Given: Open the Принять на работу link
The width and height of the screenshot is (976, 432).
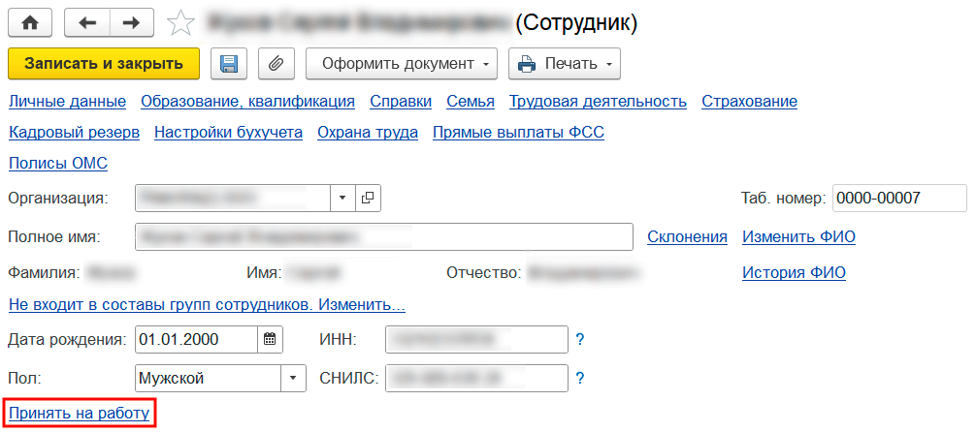Looking at the screenshot, I should click(x=79, y=414).
